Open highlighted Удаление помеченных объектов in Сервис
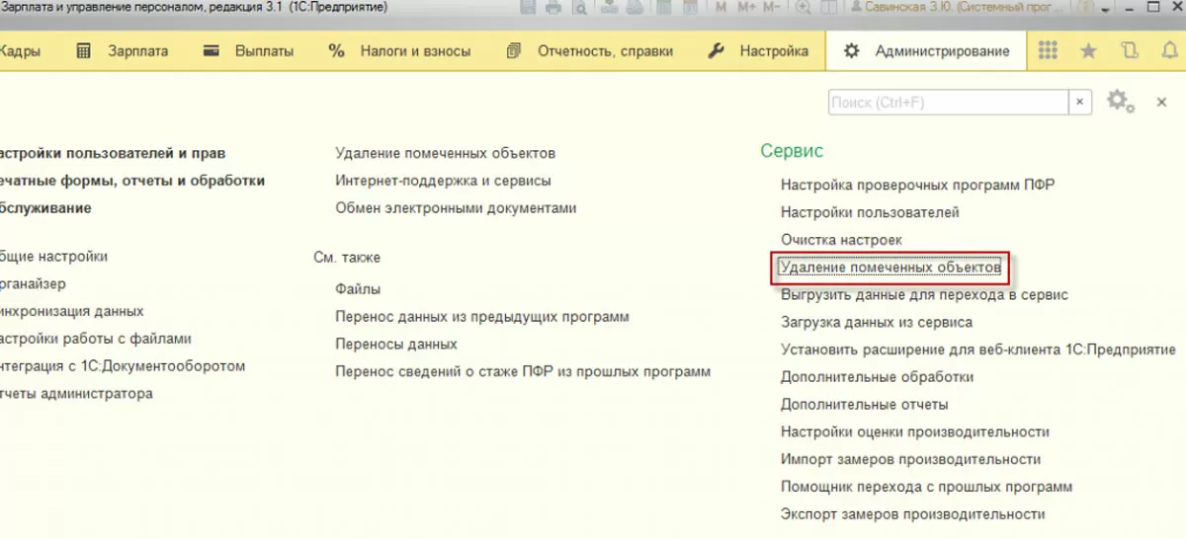Image resolution: width=1186 pixels, height=539 pixels. pyautogui.click(x=889, y=268)
